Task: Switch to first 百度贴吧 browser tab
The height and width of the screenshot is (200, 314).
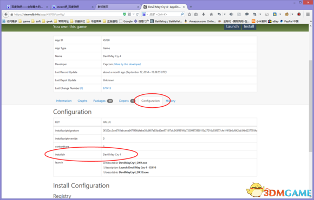Action: tap(27, 7)
